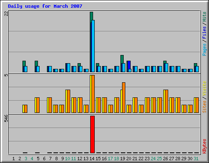Click green day label '24' on the x-axis
Viewport: 209px width, 163px height.
[x=153, y=159]
